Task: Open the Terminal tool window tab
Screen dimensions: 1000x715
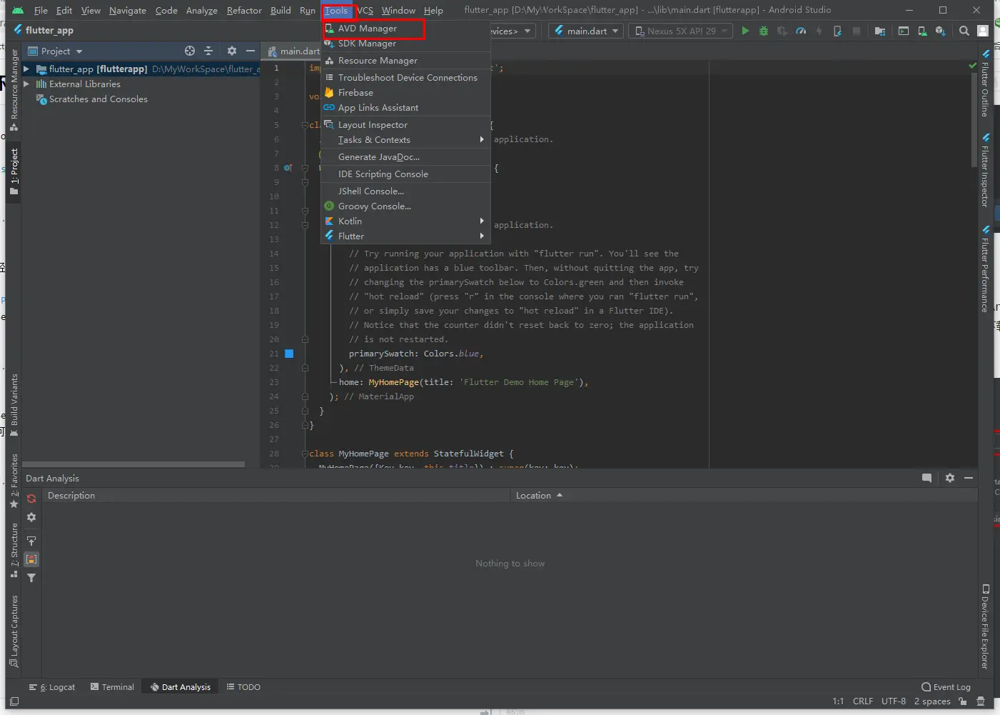Action: 113,687
